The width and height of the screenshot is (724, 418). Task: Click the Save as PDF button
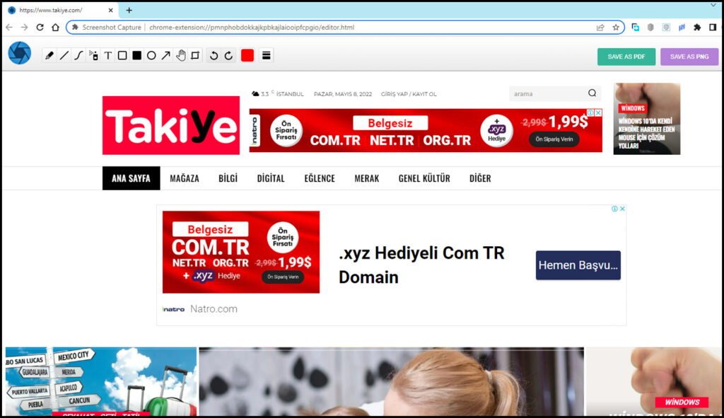tap(626, 57)
